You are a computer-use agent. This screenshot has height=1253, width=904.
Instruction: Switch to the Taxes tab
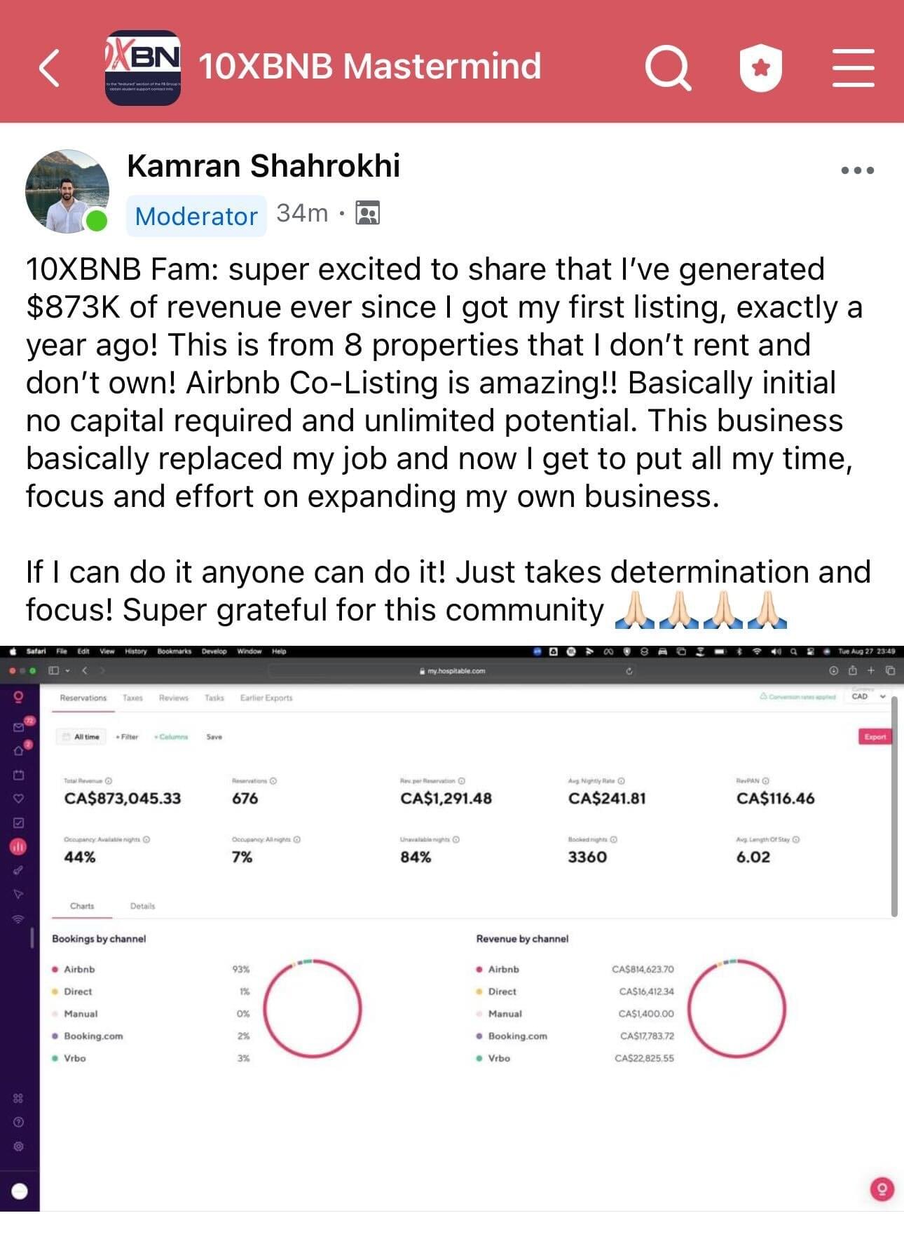pos(132,698)
